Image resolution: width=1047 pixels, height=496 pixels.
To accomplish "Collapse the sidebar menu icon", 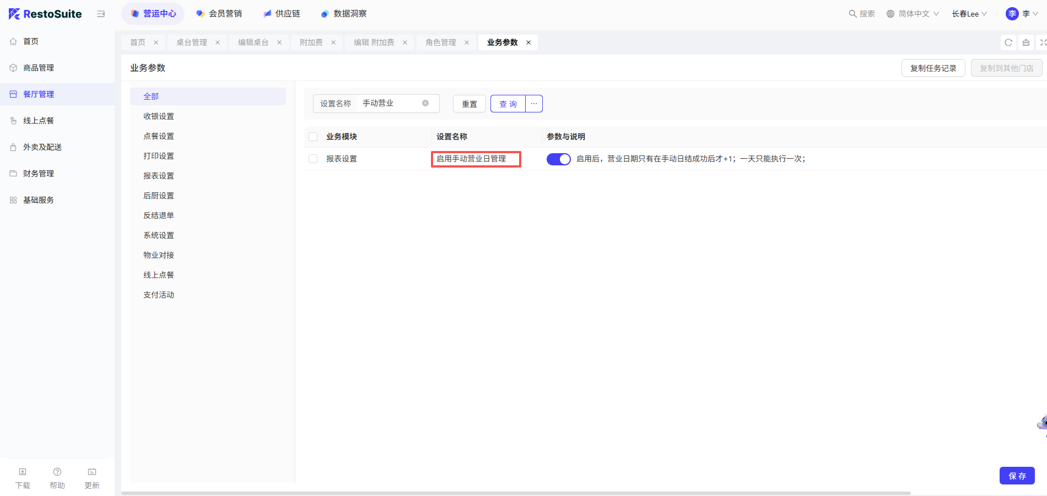I will pyautogui.click(x=101, y=14).
